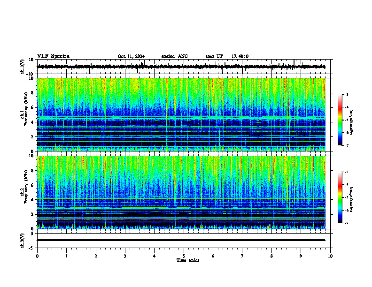Image resolution: width=372 pixels, height=287 pixels.
Task: Click the time axis tick label "6"
Action: [213, 256]
